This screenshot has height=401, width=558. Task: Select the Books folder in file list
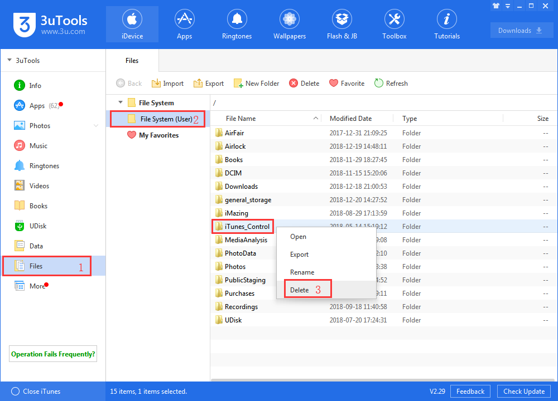pyautogui.click(x=383, y=160)
